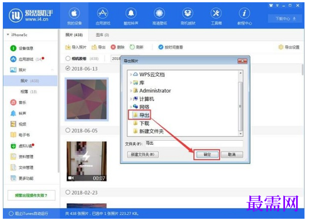Viewport: 309px width, 221px height.
Task: Switch to the 照片 (438) tab
Action: click(x=74, y=35)
